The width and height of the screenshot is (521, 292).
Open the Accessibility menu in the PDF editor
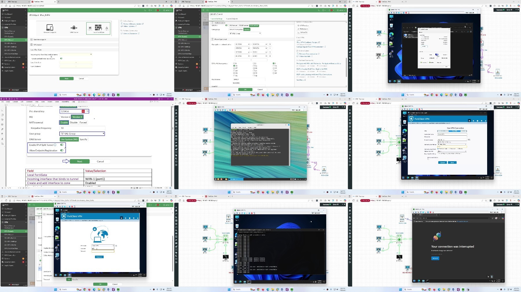pos(65,102)
